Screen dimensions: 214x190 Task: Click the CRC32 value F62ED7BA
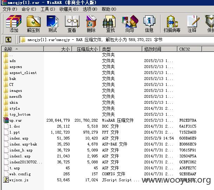pos(188,120)
